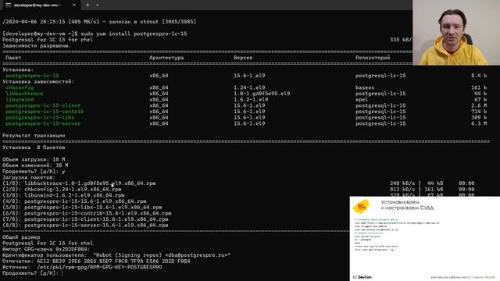
Task: Click download line (1/8) libbacktrace rpm
Action: point(79,183)
